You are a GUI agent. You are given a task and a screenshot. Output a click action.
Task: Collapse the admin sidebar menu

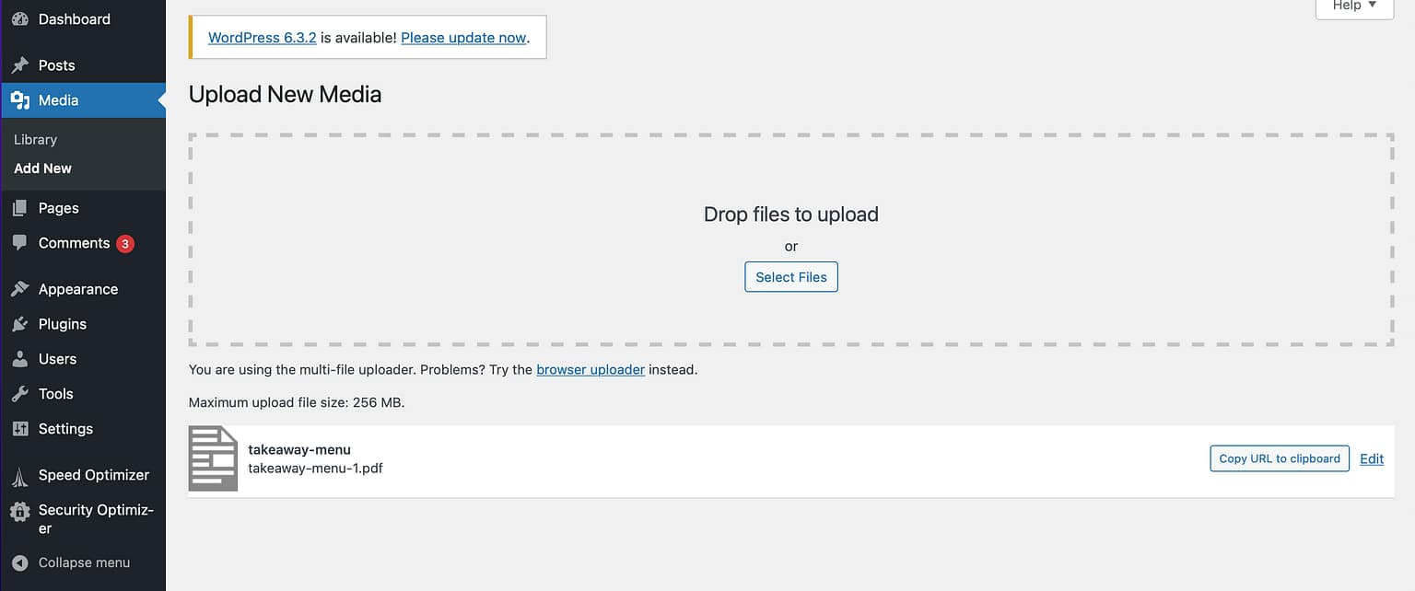point(20,562)
